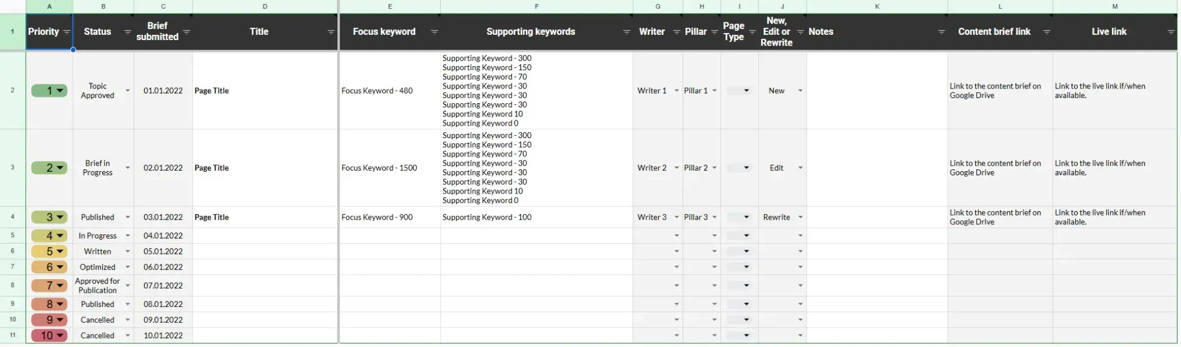Click Page Title cell in row 2
Screen dimensions: 1181x347
[x=265, y=91]
